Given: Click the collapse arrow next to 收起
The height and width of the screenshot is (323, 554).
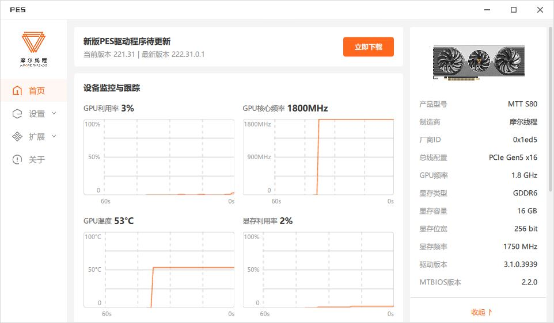Looking at the screenshot, I should [490, 312].
